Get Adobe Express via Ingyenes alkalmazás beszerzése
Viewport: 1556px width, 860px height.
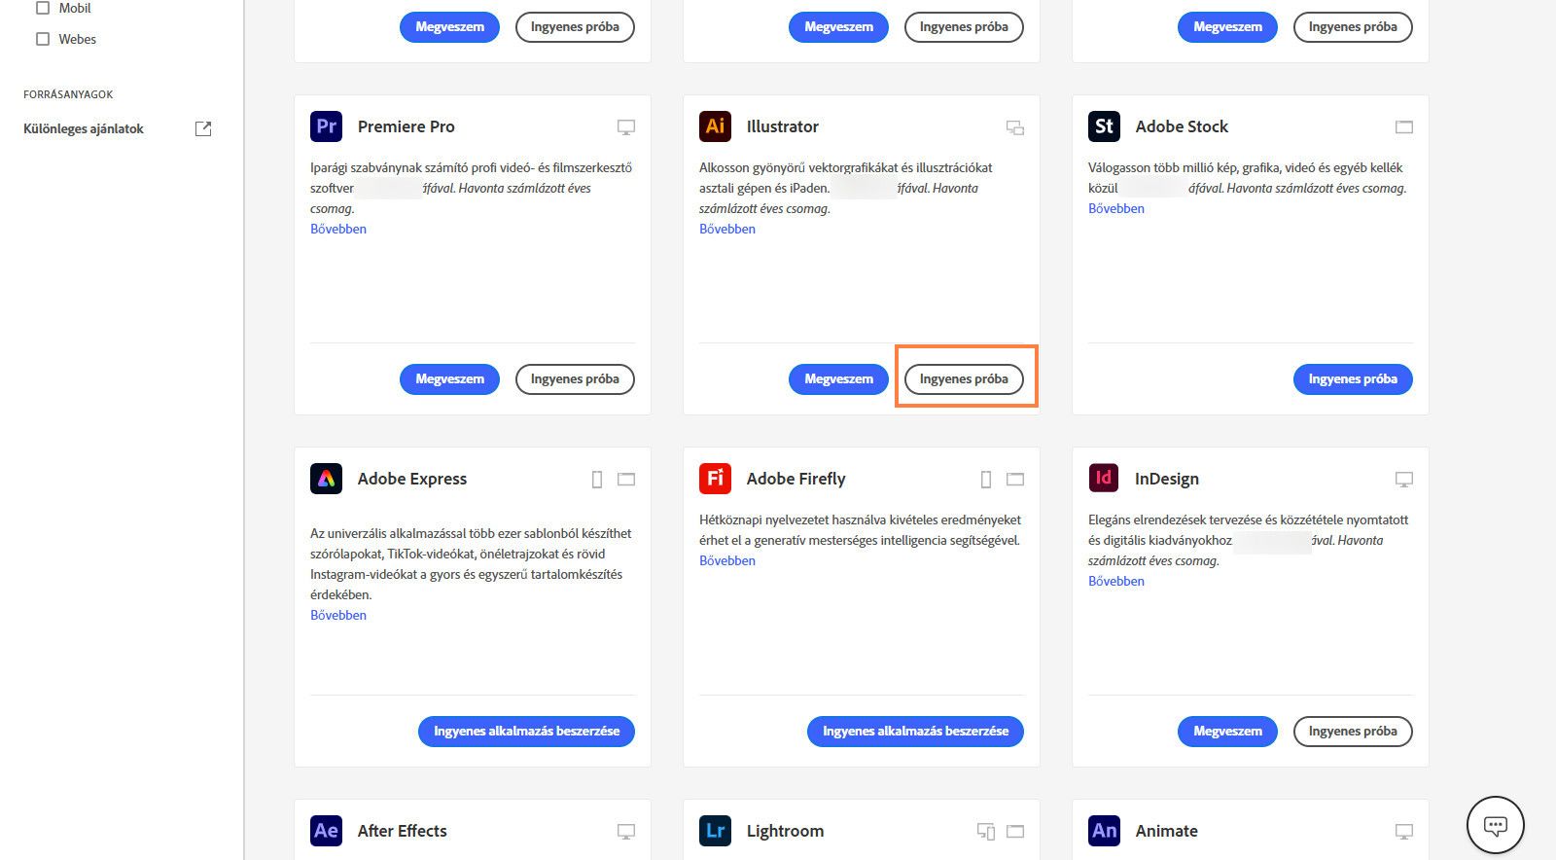(526, 732)
